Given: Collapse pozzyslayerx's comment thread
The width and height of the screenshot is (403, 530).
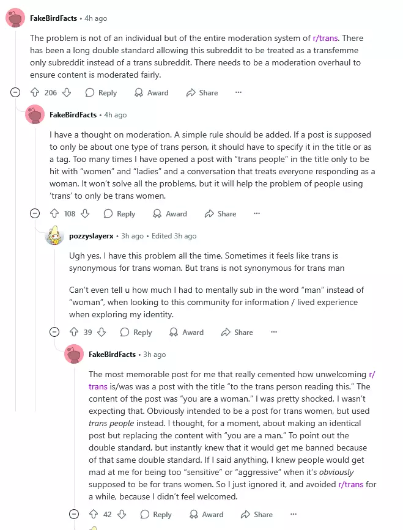Looking at the screenshot, I should click(54, 333).
